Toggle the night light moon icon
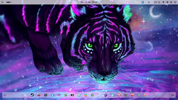178x100 pixels. point(159,2)
